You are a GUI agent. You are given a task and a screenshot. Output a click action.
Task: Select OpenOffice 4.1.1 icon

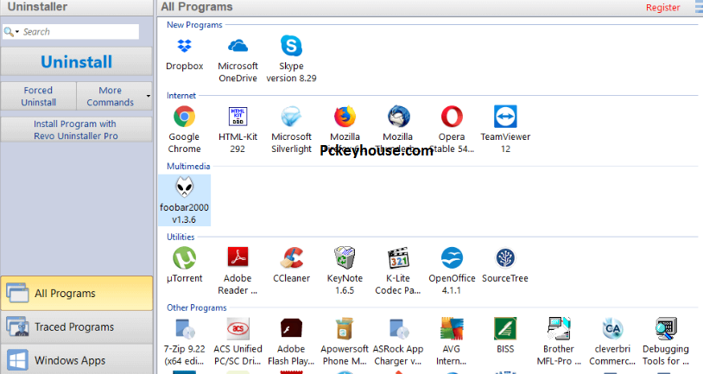click(452, 258)
